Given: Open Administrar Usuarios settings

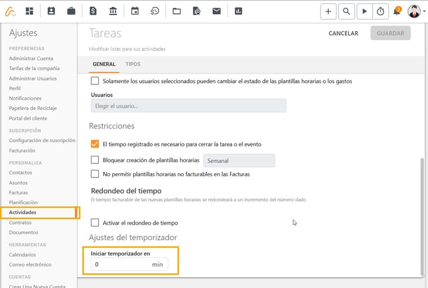Looking at the screenshot, I should (33, 79).
